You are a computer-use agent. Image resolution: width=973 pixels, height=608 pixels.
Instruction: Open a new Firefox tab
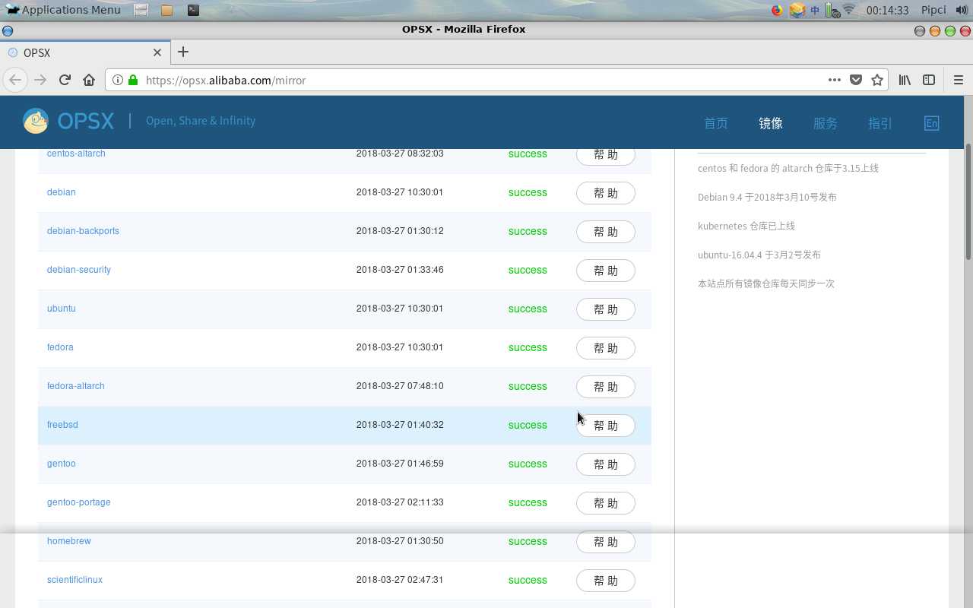(x=182, y=52)
